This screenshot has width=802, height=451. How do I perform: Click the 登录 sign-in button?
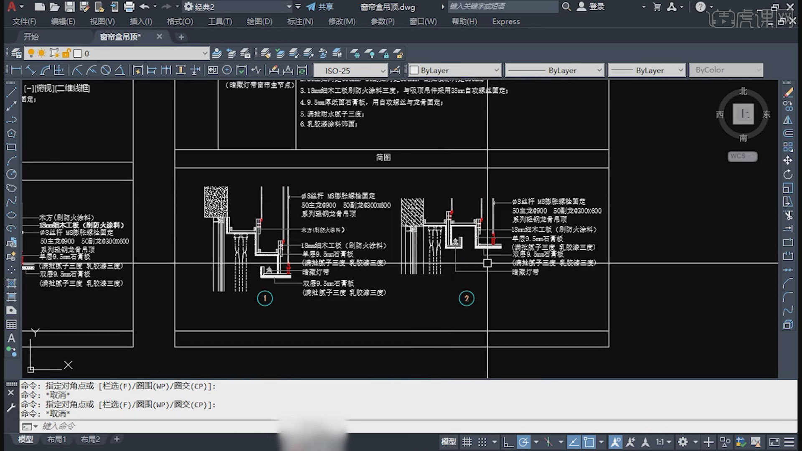591,7
